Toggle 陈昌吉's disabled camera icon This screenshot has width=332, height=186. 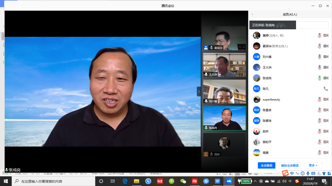click(326, 110)
